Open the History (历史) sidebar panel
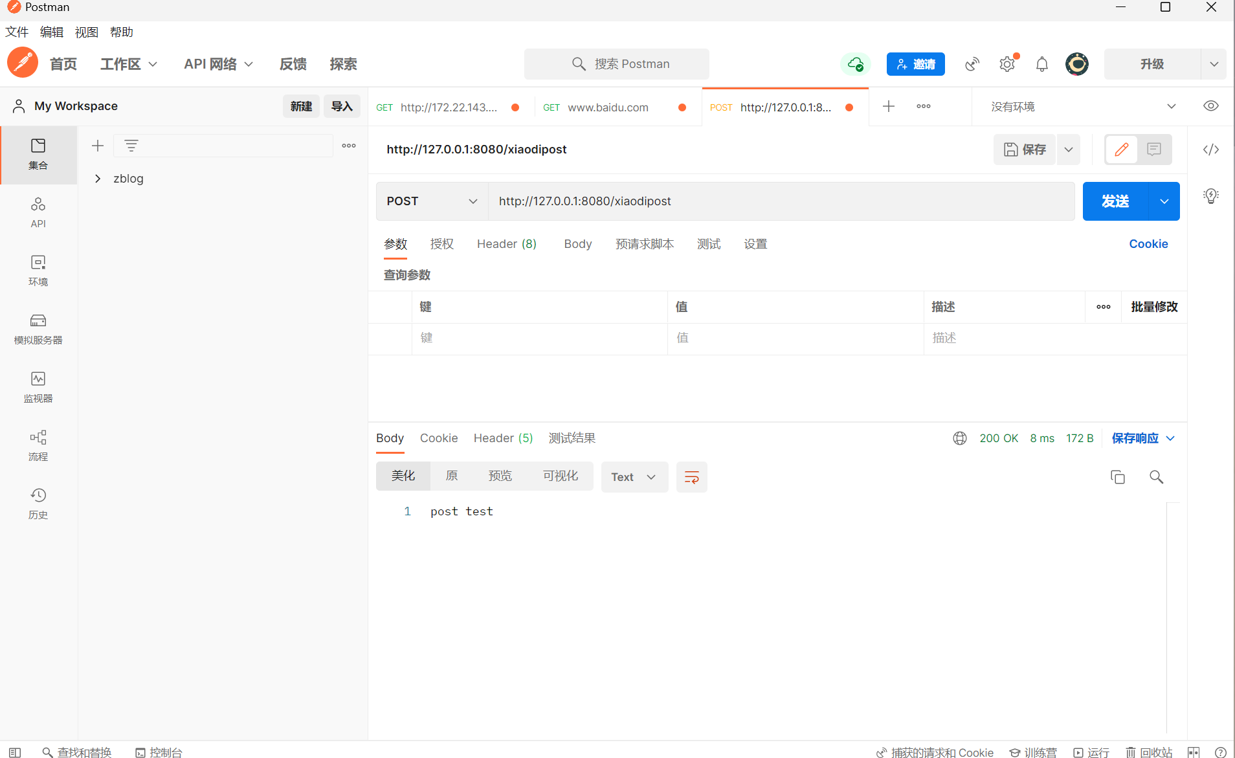 38,504
